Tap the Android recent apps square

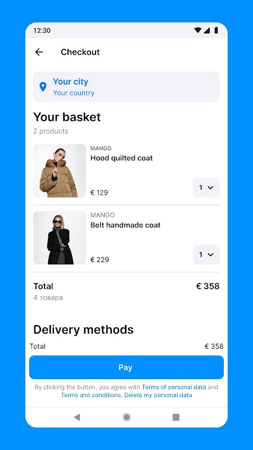[x=176, y=417]
